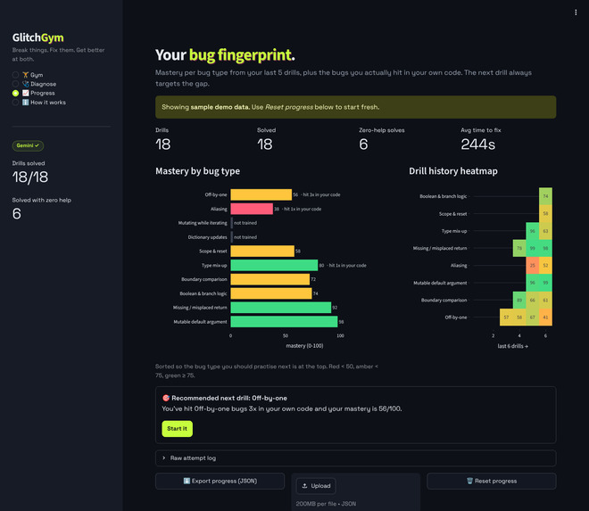
Task: Open the three-dot app menu
Action: pyautogui.click(x=576, y=12)
